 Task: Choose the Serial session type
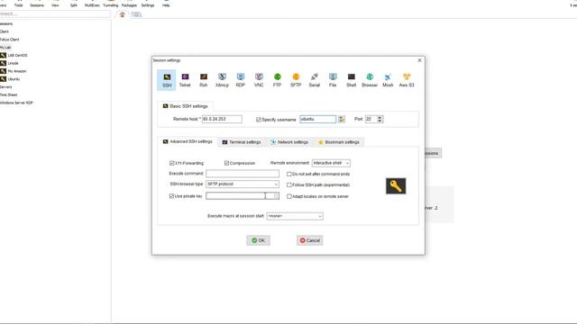(315, 80)
